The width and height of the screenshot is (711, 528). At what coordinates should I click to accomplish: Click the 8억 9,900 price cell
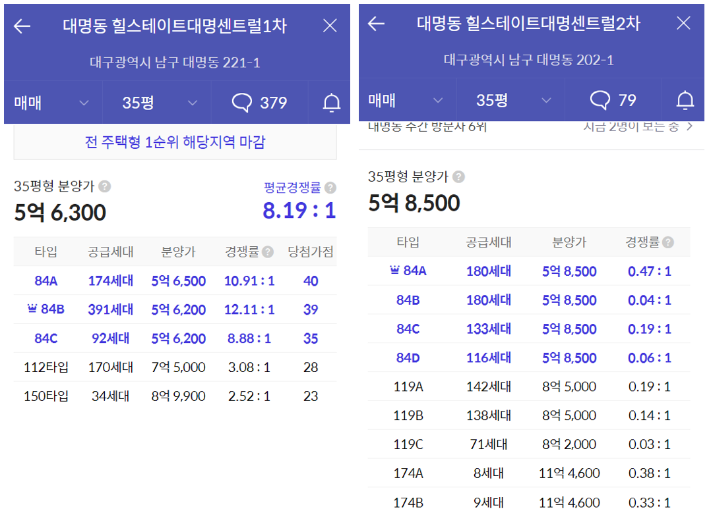point(178,396)
